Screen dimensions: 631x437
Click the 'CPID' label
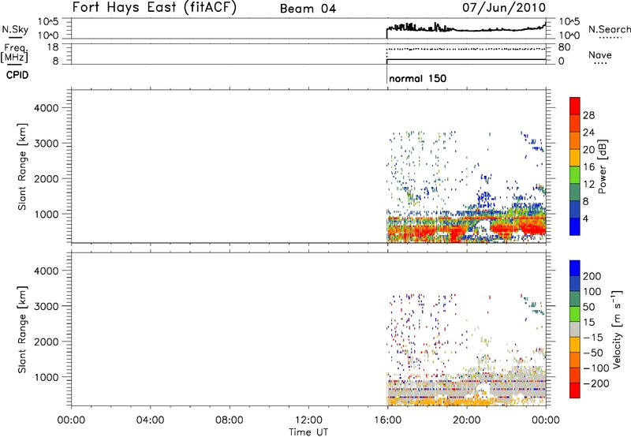pos(17,75)
